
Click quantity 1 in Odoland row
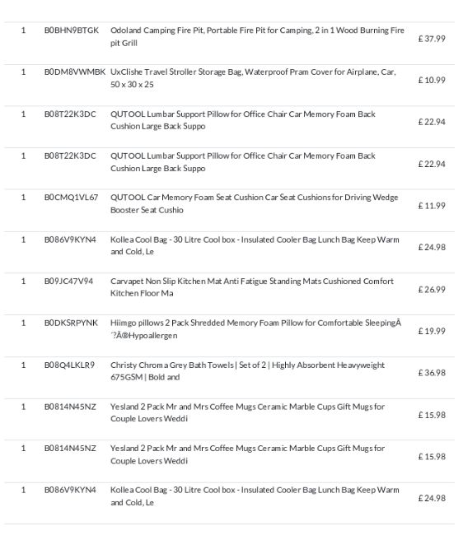(23, 30)
